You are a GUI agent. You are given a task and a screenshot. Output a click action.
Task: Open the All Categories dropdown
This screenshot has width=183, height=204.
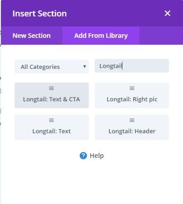[51, 67]
